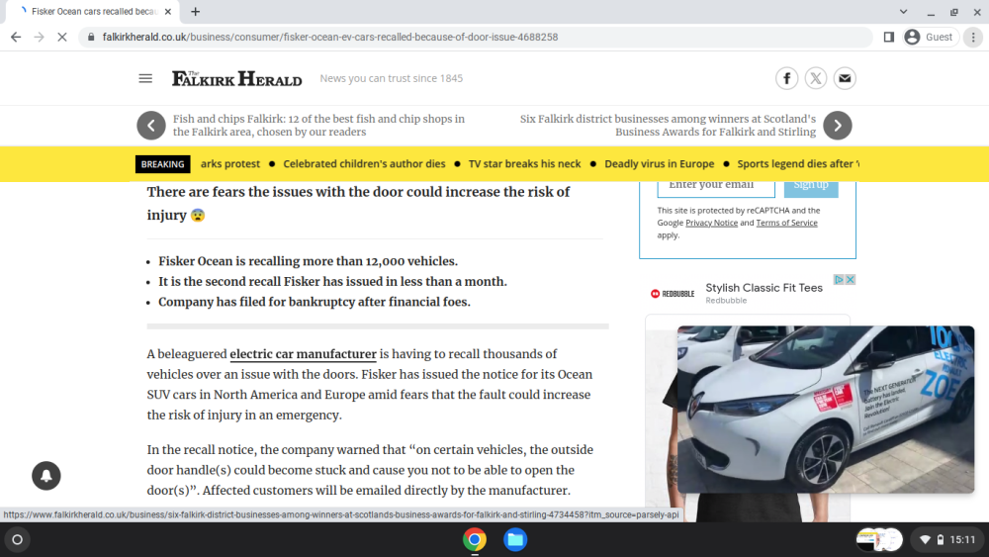Click the browser forward arrow
The image size is (989, 557).
tap(40, 38)
